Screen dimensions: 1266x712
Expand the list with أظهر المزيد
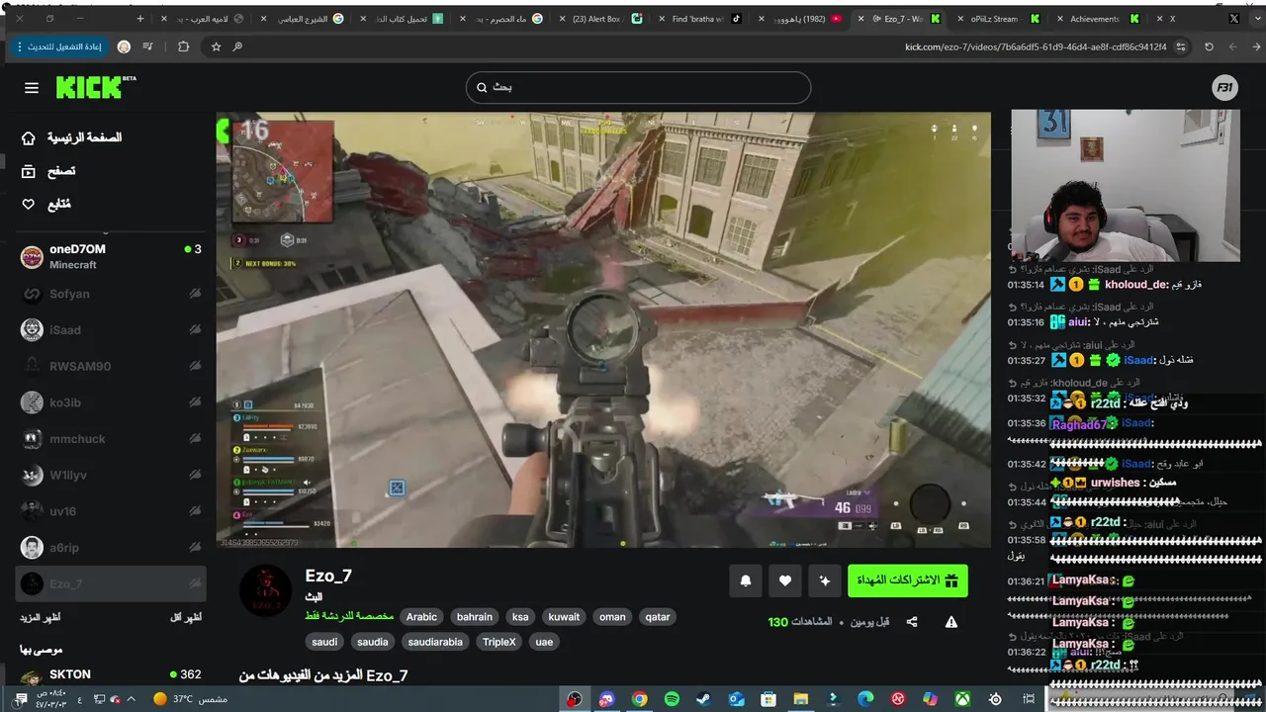point(40,617)
